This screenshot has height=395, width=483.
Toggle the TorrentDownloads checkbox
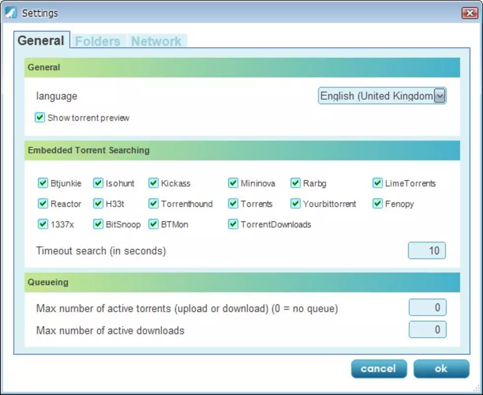[233, 224]
